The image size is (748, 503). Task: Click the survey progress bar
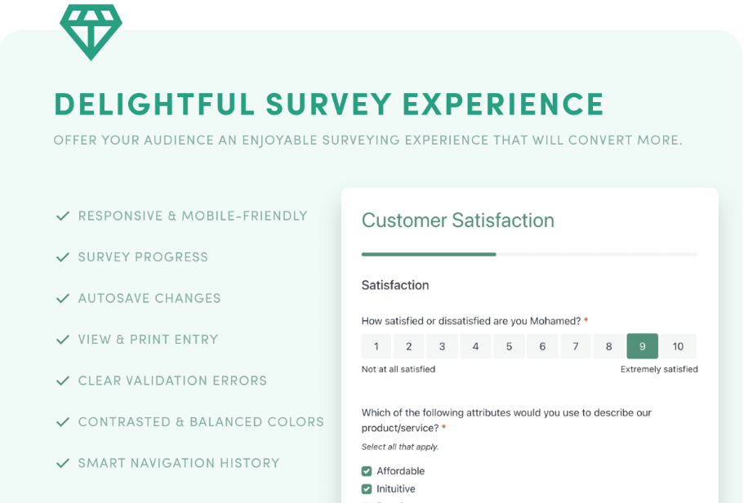point(529,255)
